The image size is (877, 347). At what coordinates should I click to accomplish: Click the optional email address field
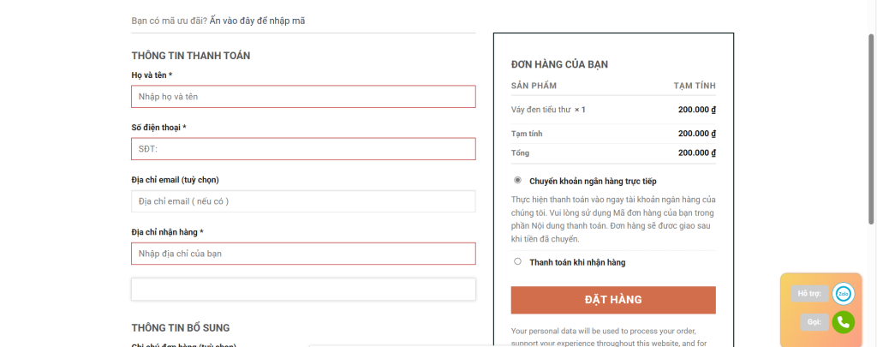coord(303,201)
